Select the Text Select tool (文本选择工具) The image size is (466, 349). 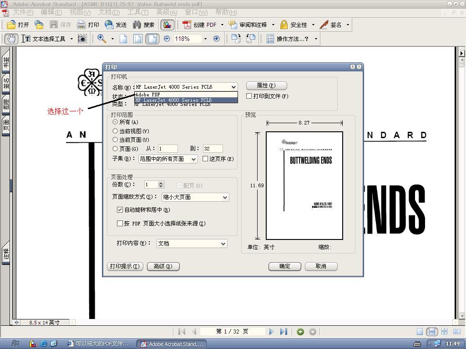click(x=44, y=39)
